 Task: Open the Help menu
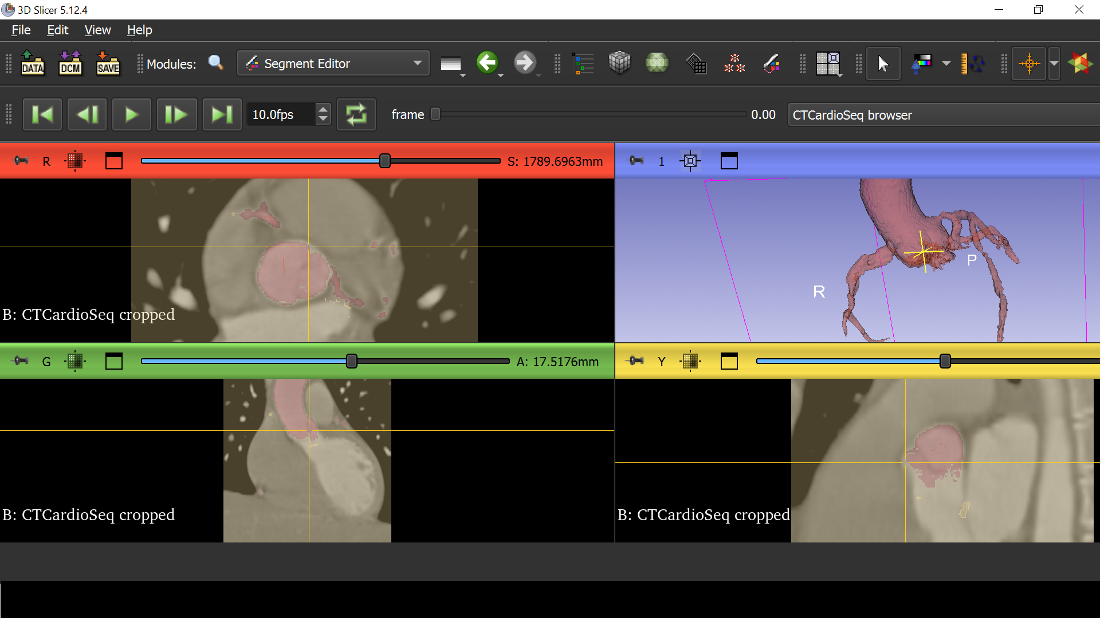coord(139,30)
